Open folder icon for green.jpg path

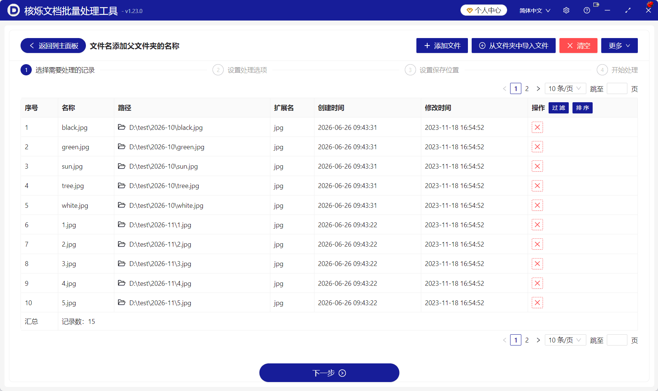point(121,147)
